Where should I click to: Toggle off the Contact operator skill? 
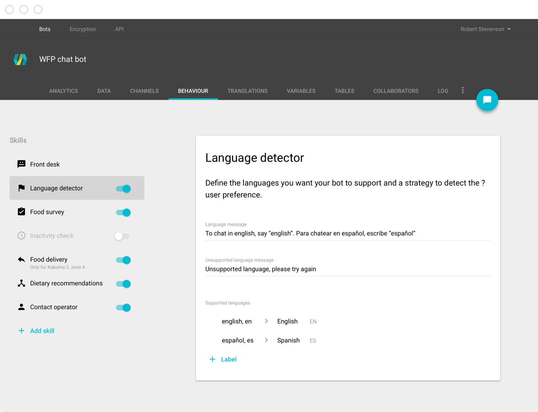(123, 307)
